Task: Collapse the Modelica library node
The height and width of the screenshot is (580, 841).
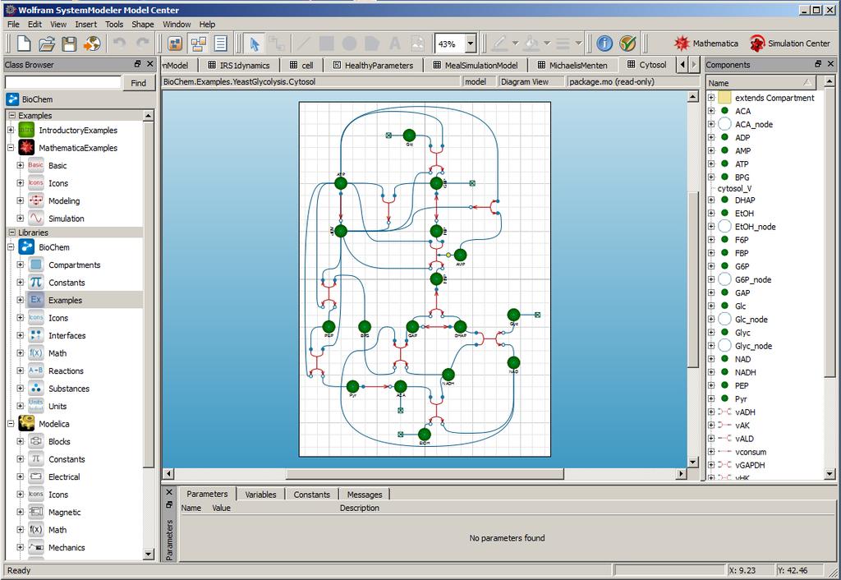Action: pos(11,424)
